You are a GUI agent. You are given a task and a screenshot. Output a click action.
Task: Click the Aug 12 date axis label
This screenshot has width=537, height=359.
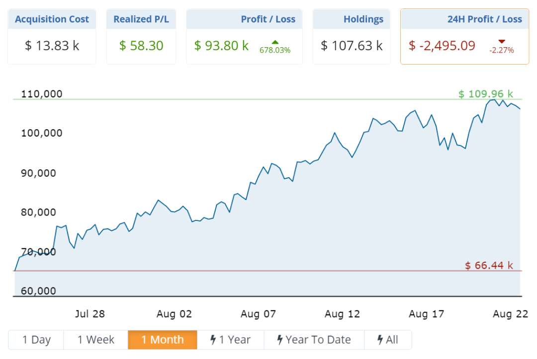(x=342, y=314)
